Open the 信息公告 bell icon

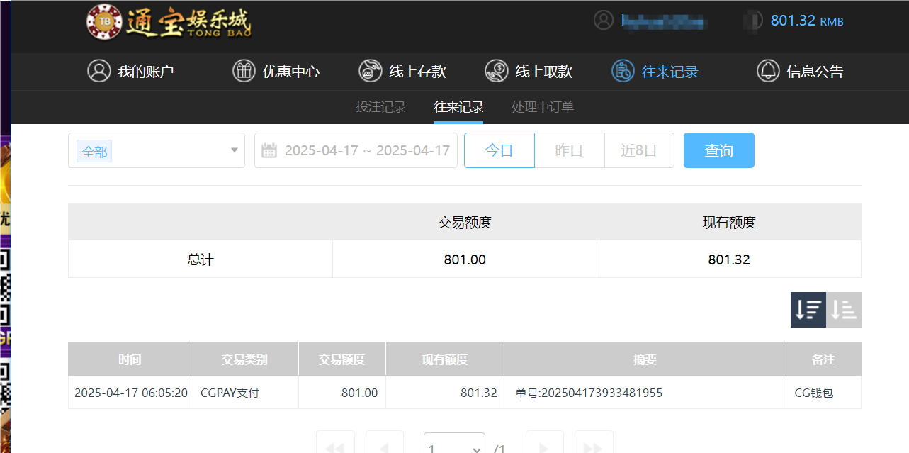[768, 71]
